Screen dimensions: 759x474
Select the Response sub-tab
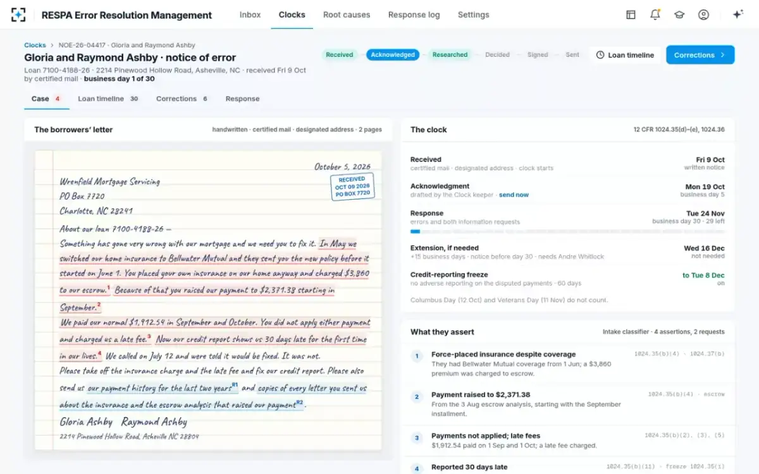coord(242,99)
